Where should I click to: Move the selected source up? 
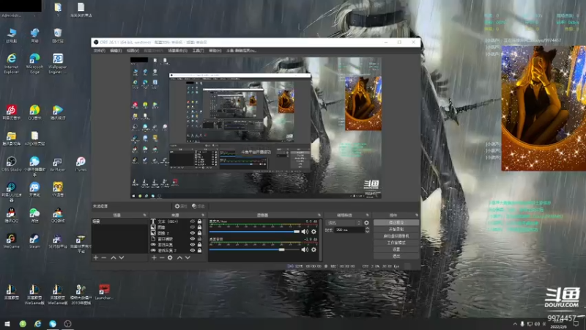[x=179, y=258]
